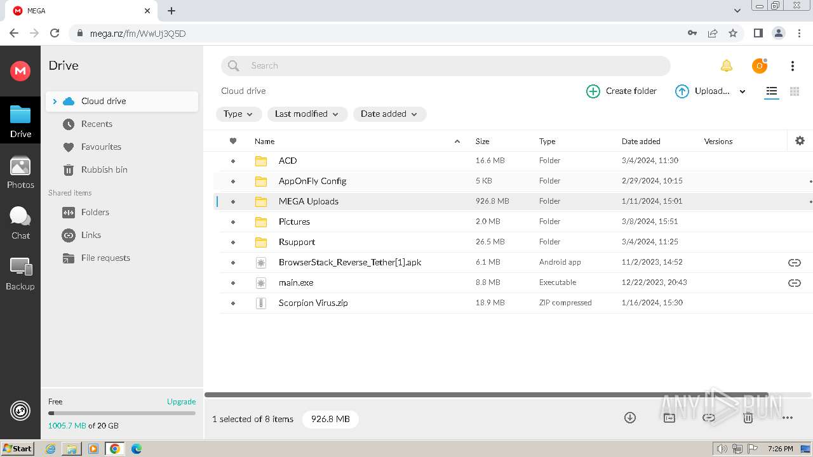Sort by Size column header
The width and height of the screenshot is (813, 457).
pyautogui.click(x=482, y=142)
